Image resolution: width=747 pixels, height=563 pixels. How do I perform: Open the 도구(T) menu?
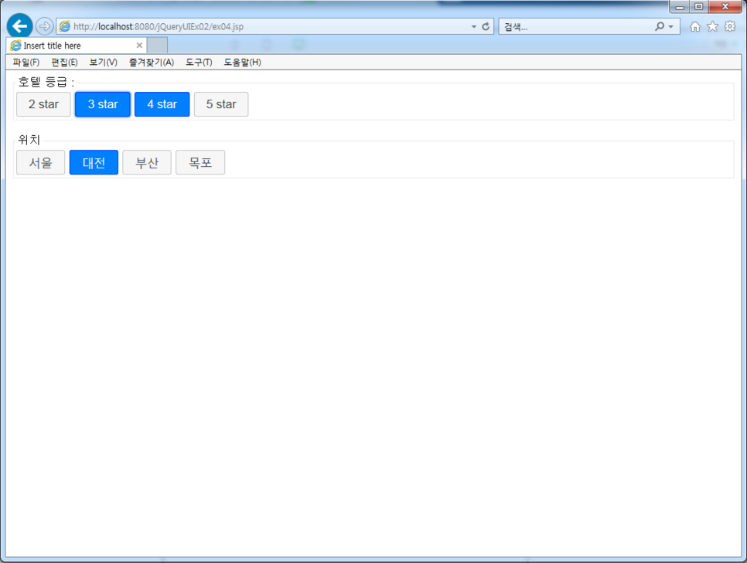[x=199, y=63]
